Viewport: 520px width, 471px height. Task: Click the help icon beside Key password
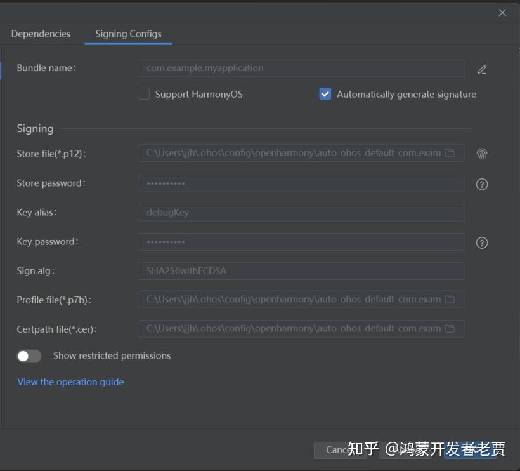pyautogui.click(x=482, y=242)
